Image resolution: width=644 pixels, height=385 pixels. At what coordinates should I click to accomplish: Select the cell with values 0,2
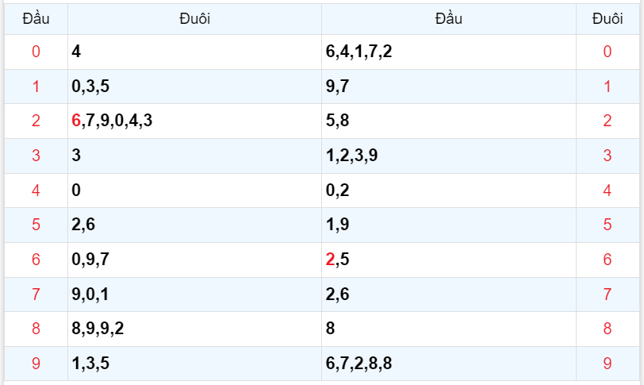[x=337, y=191]
